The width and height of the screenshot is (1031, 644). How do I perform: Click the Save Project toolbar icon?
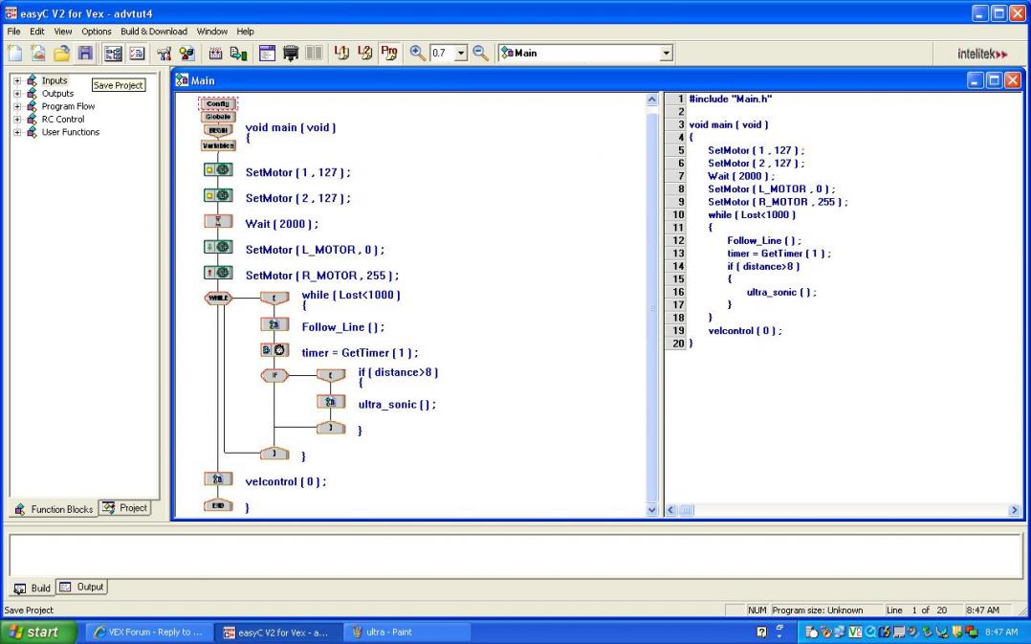pyautogui.click(x=85, y=54)
